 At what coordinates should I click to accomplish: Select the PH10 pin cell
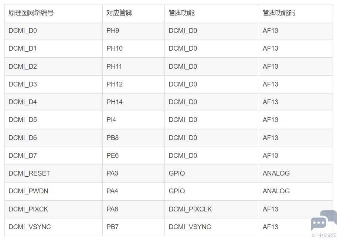[x=133, y=48]
